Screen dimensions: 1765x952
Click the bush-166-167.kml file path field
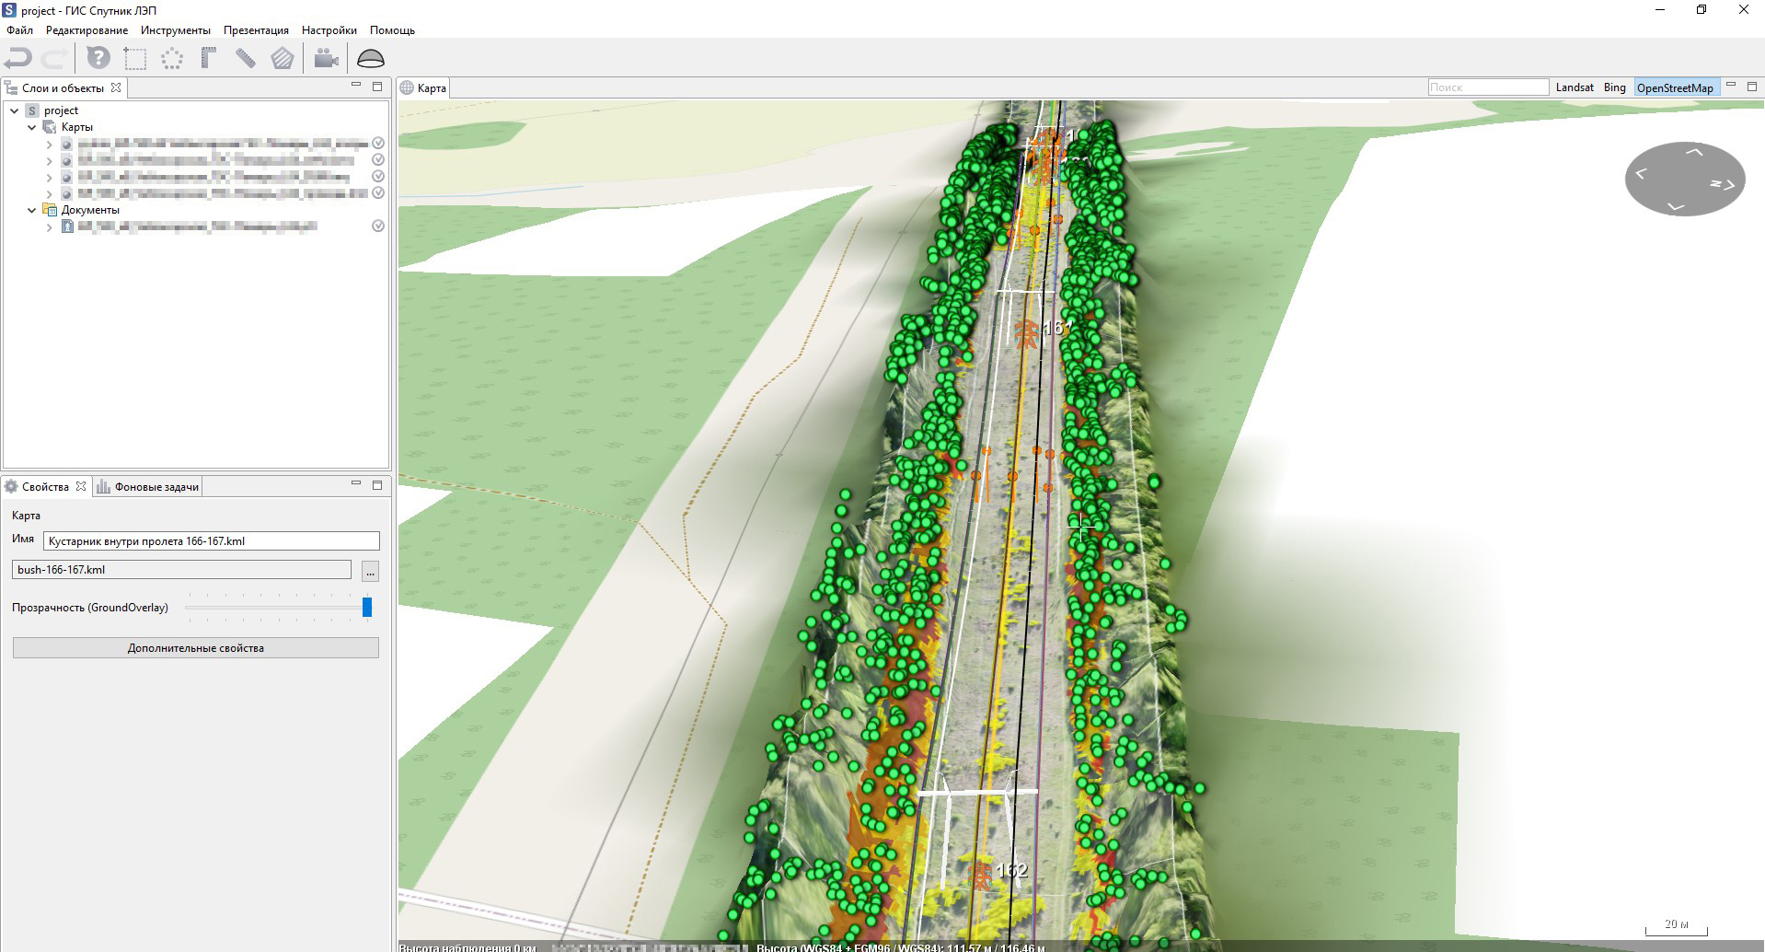pyautogui.click(x=181, y=570)
